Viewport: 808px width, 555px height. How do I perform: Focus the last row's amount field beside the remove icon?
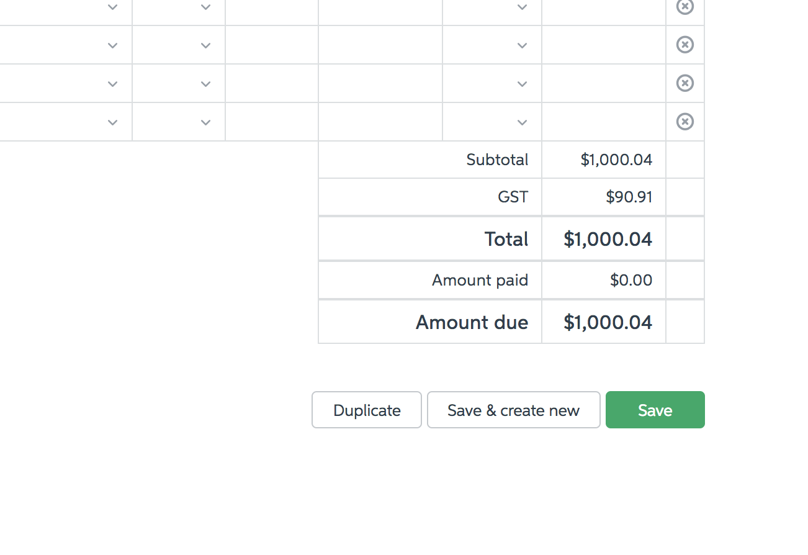(x=603, y=122)
